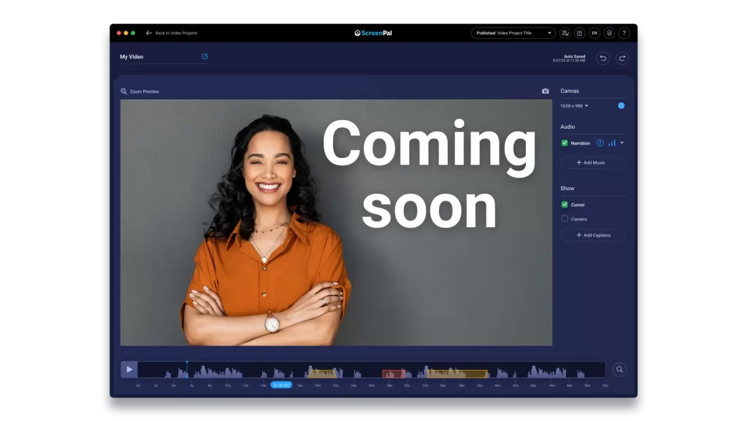Redo the last edit
The width and height of the screenshot is (748, 421).
tap(622, 58)
